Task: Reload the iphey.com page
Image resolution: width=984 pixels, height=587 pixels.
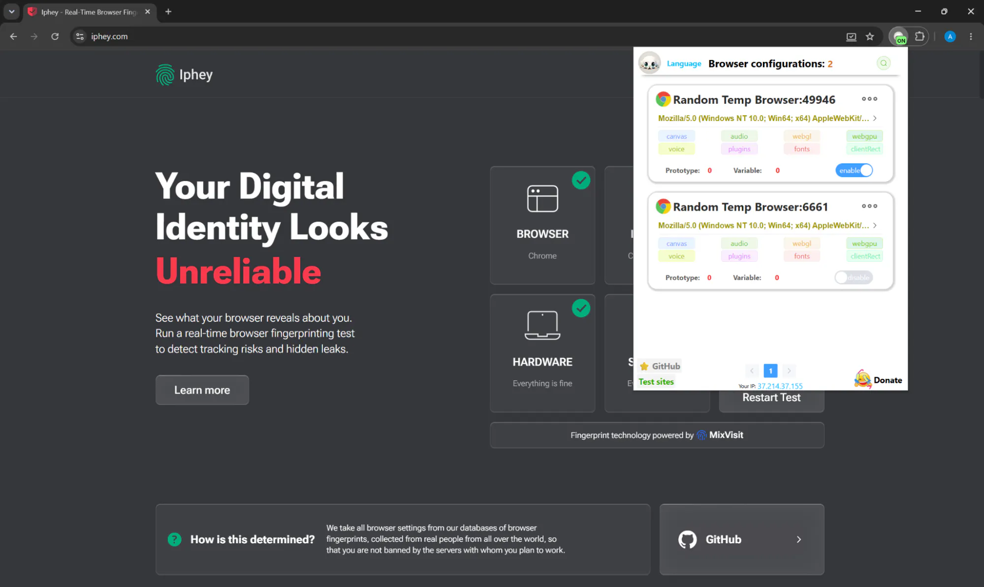Action: pos(55,36)
